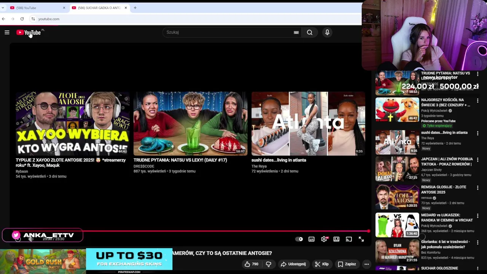Open options for SUCHAR OGŁOSZENIE sidebar video
The width and height of the screenshot is (487, 274).
477,269
